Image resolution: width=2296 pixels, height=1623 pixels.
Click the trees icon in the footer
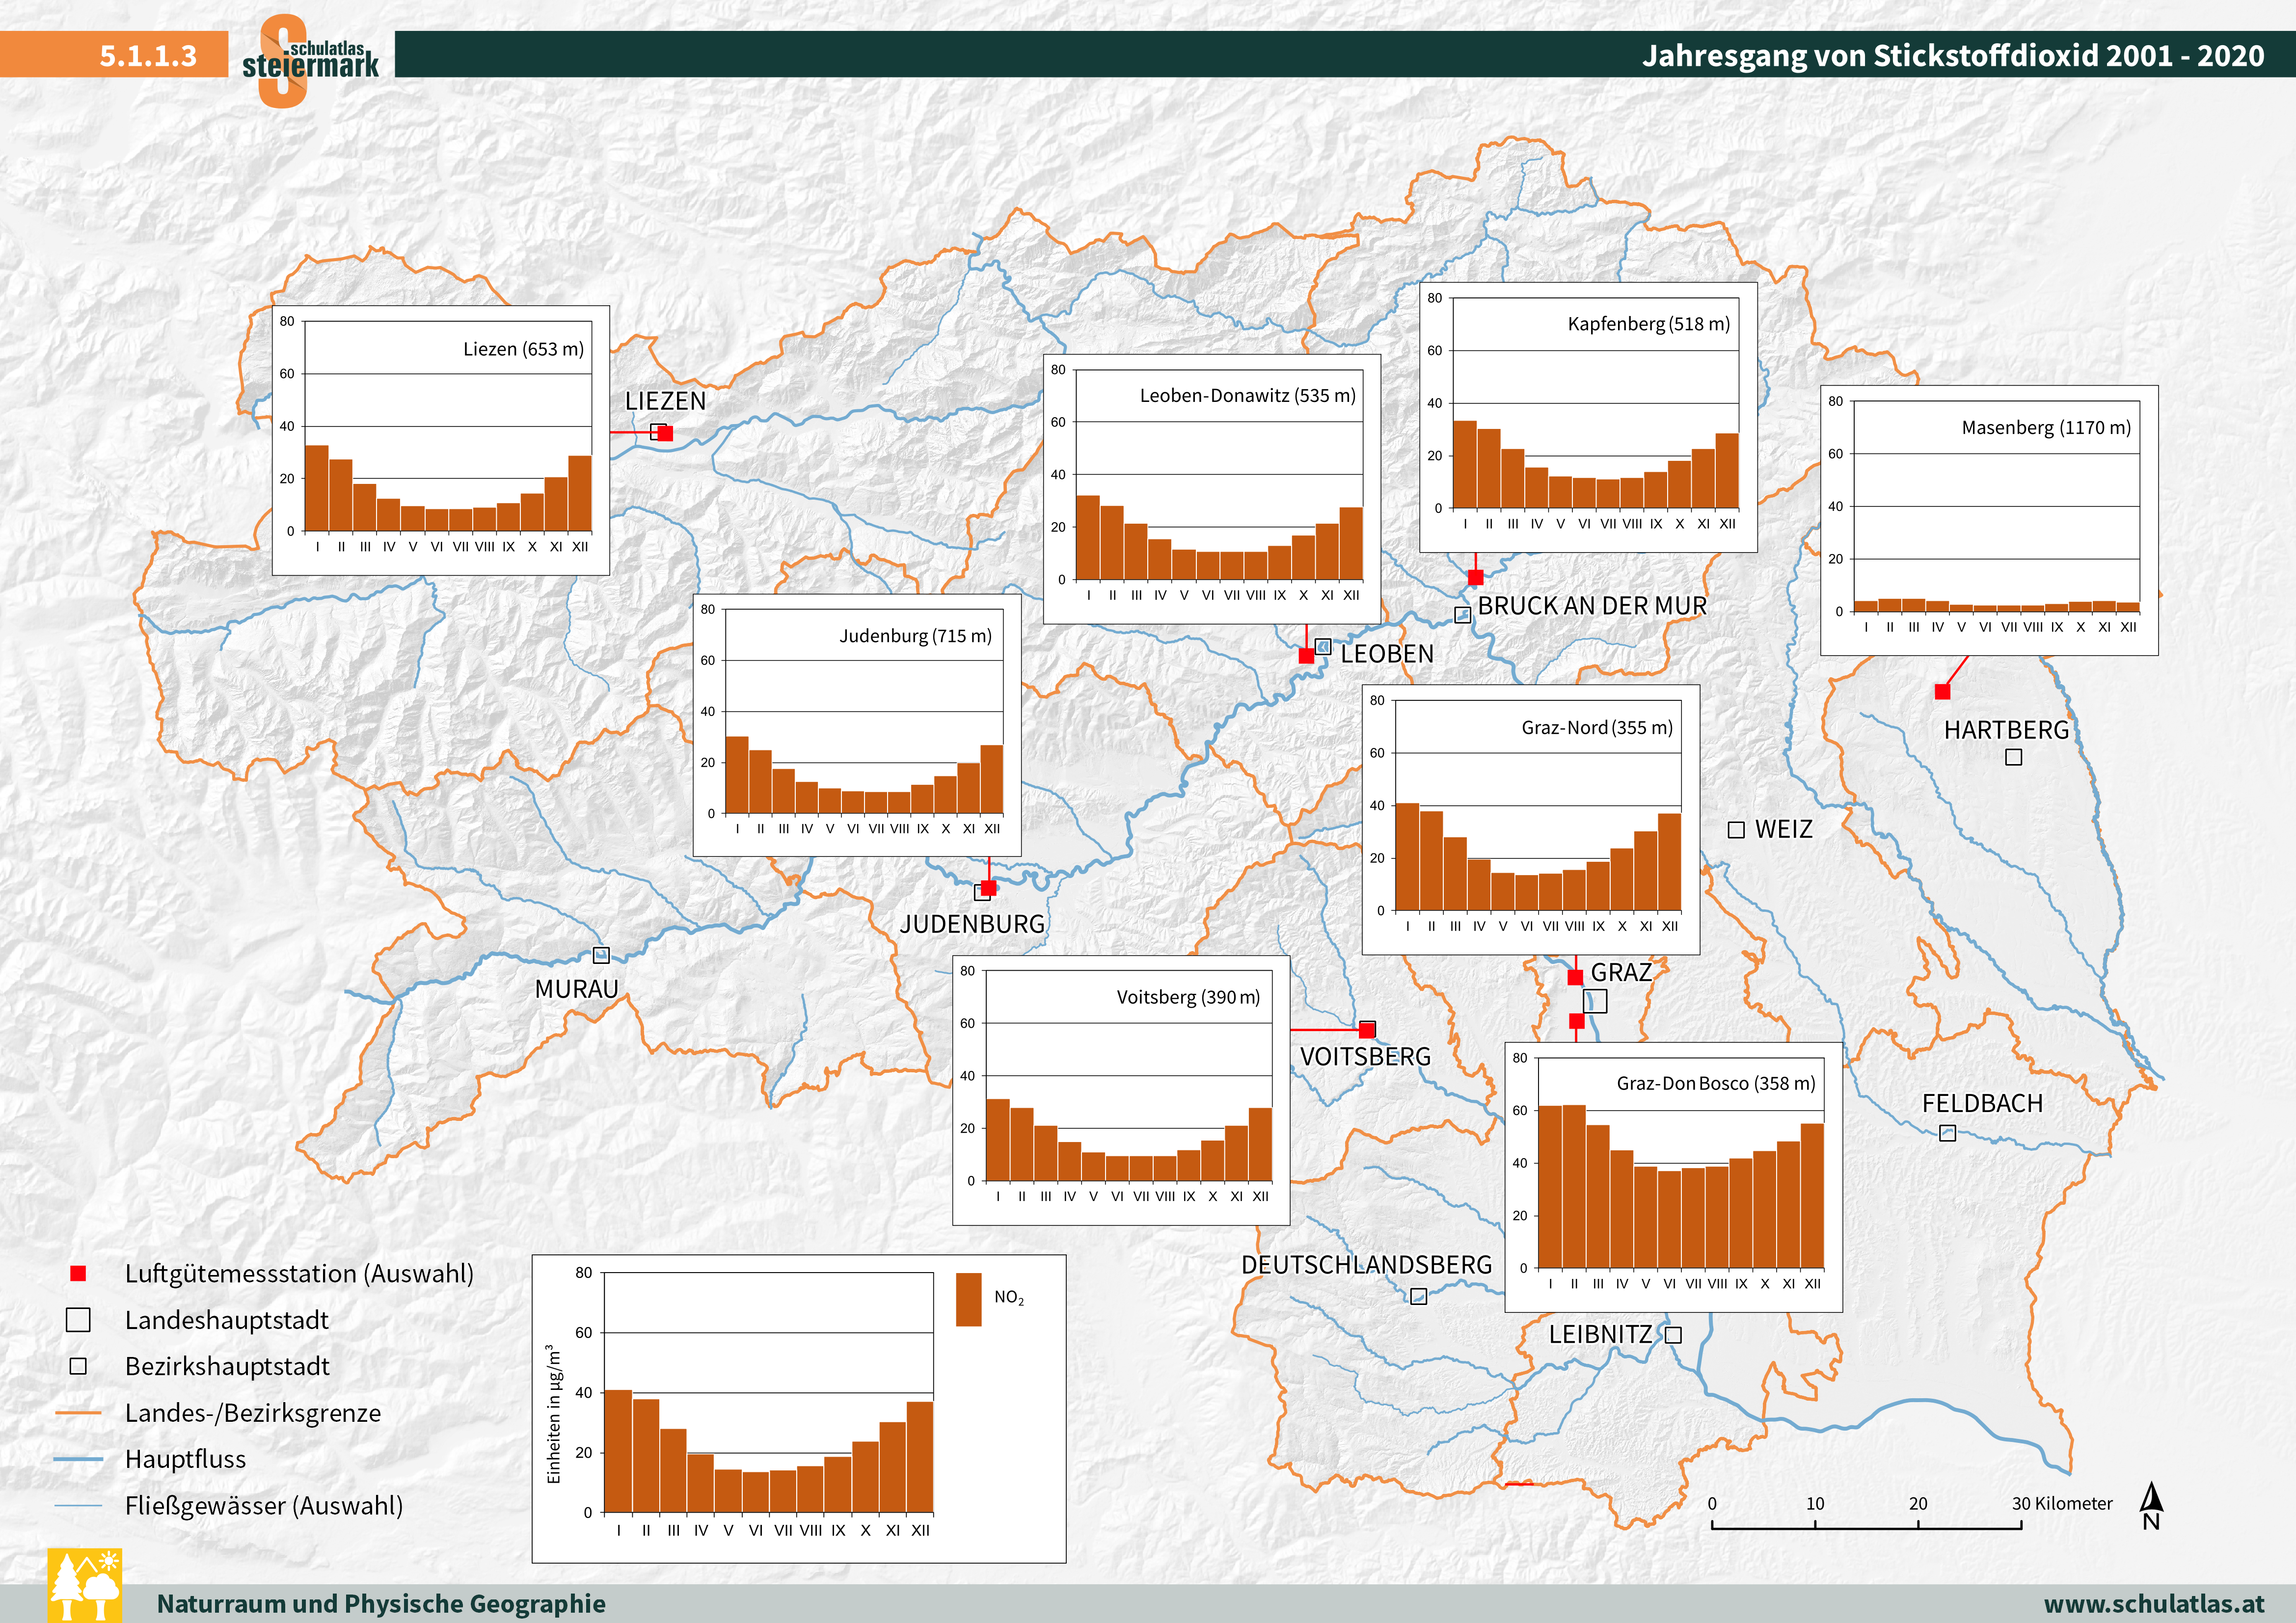click(85, 1586)
